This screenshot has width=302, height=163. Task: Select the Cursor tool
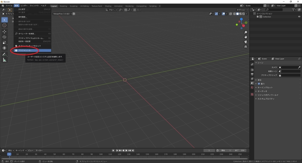tap(5, 25)
